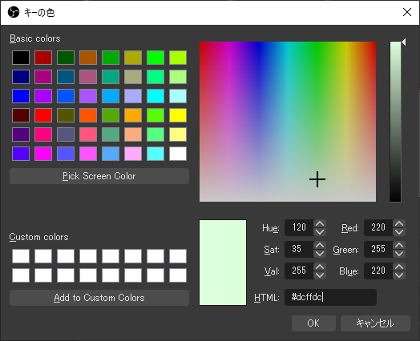This screenshot has width=420, height=341.
Task: Click in the HTML hex color field
Action: 330,297
